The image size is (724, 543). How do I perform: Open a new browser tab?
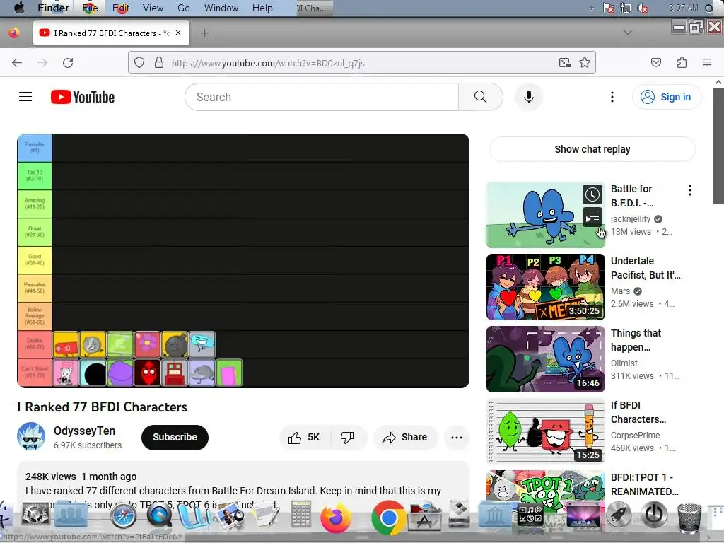click(204, 33)
